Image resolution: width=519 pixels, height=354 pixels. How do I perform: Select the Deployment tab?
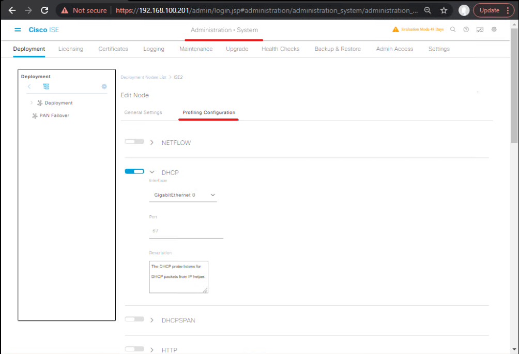pyautogui.click(x=29, y=49)
